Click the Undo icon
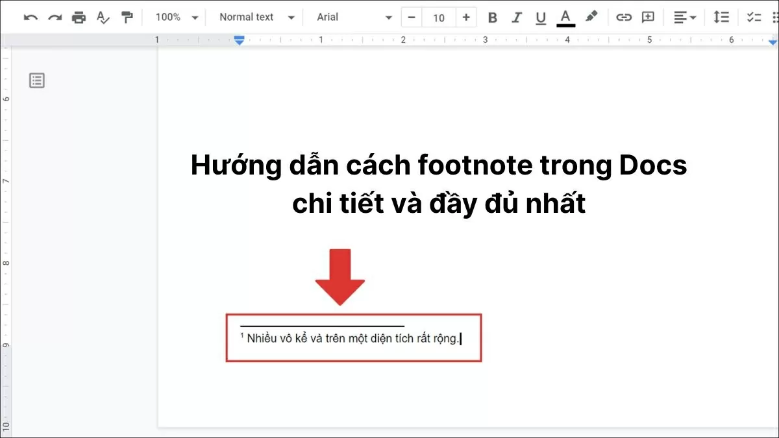Screen dimensions: 779x438 click(x=30, y=17)
